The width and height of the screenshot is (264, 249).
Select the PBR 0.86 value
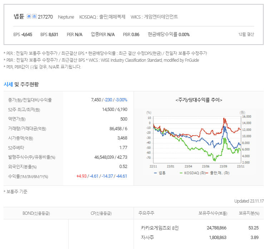point(131,35)
